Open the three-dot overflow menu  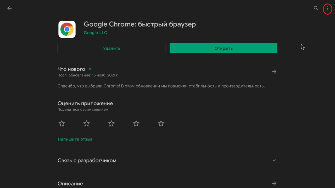327,9
